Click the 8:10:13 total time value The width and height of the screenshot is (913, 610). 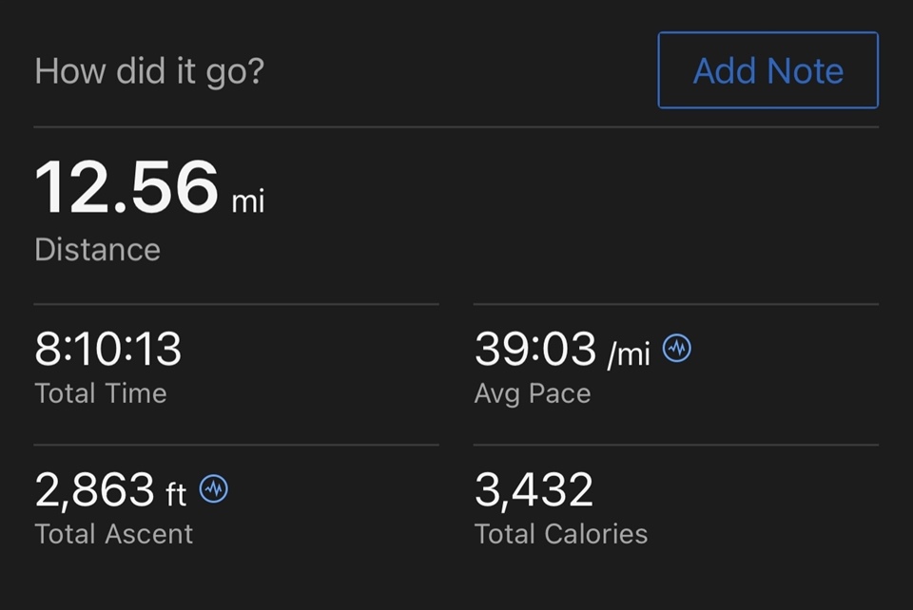(107, 349)
